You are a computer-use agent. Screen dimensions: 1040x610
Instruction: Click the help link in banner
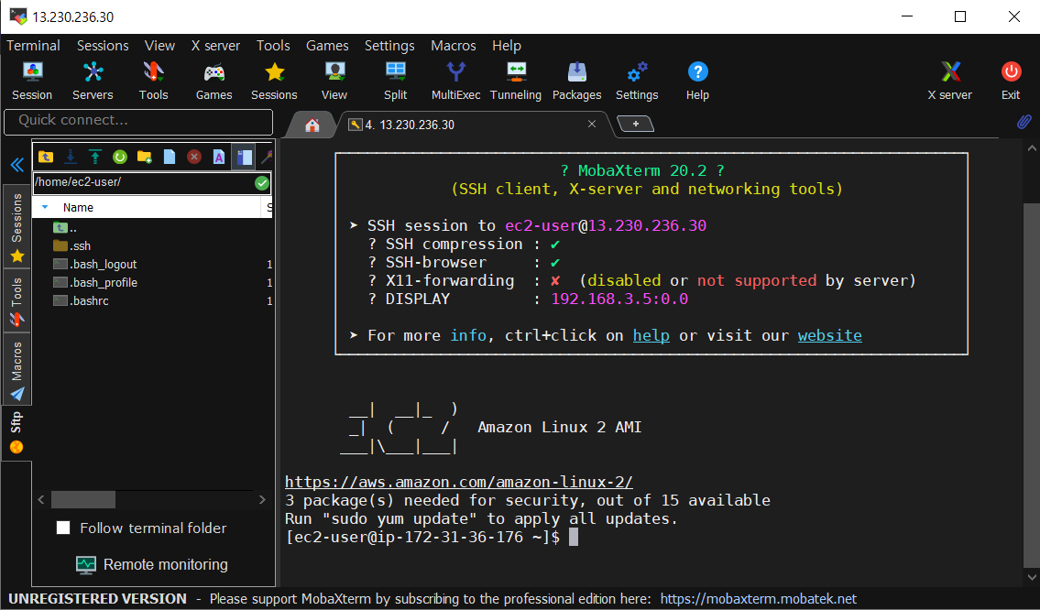click(x=651, y=335)
